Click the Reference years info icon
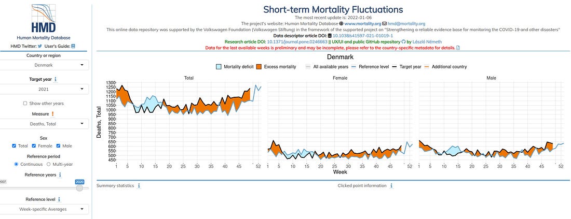Image resolution: width=571 pixels, height=219 pixels. [60, 174]
